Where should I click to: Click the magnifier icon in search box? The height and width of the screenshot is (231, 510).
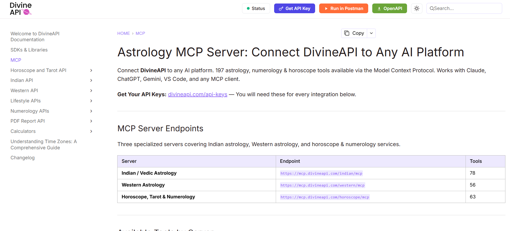(432, 8)
